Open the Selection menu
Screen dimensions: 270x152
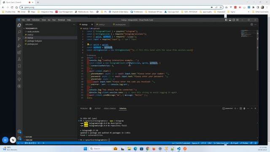click(x=36, y=20)
